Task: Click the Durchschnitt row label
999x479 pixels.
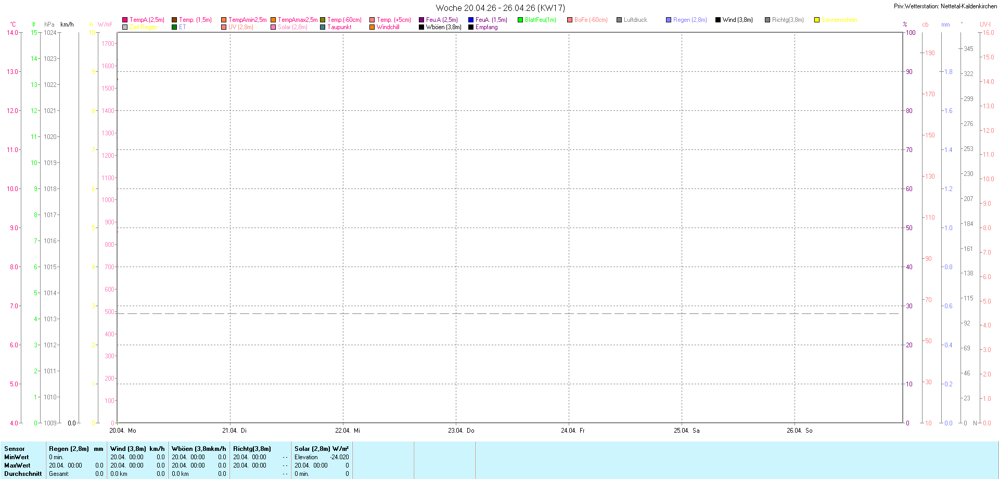Action: point(23,474)
